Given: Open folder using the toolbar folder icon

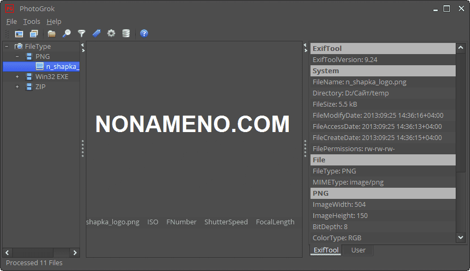Looking at the screenshot, I should tap(51, 33).
